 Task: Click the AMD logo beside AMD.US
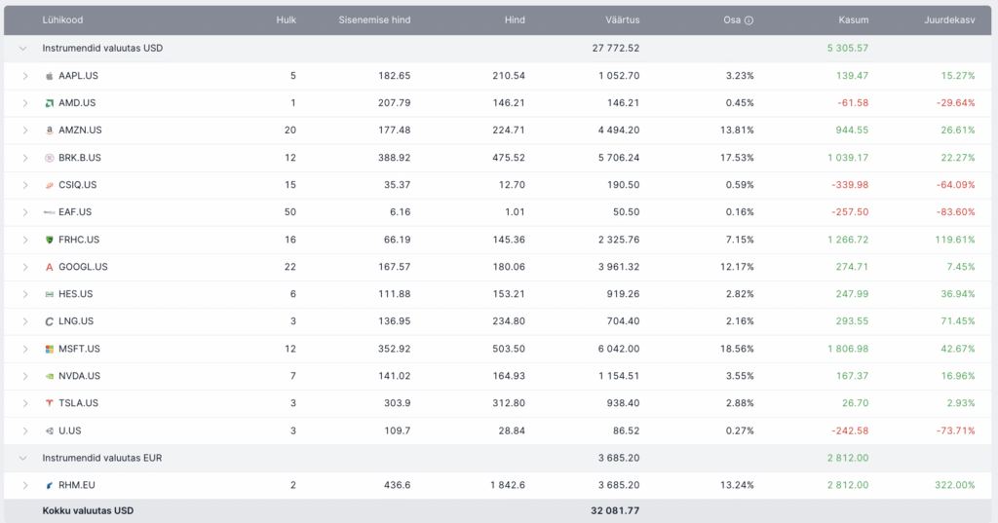[x=49, y=103]
